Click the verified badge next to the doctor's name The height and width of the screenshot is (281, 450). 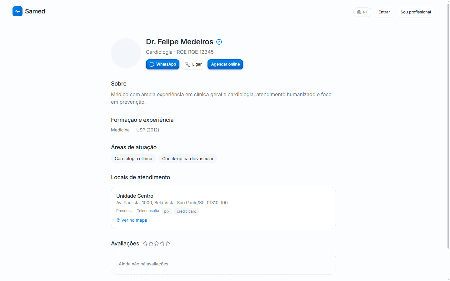pyautogui.click(x=219, y=42)
